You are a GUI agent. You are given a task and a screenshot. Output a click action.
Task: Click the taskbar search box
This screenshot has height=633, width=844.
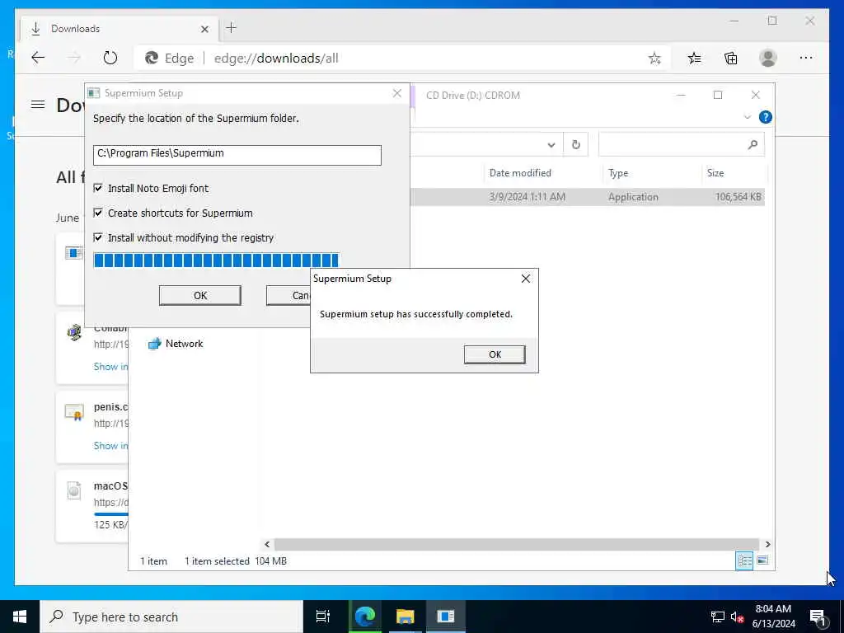171,617
